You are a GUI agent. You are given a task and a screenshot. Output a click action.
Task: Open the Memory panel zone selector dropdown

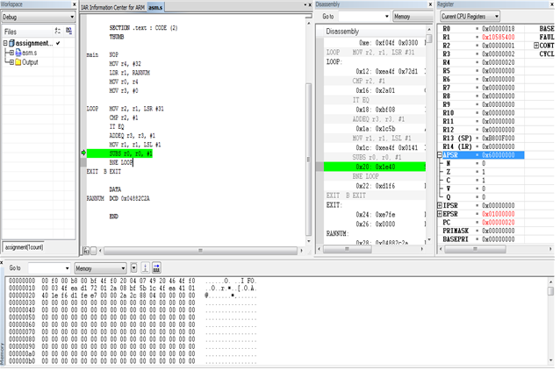tap(101, 268)
